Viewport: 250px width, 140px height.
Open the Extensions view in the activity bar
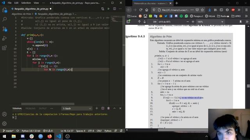pos(4,47)
